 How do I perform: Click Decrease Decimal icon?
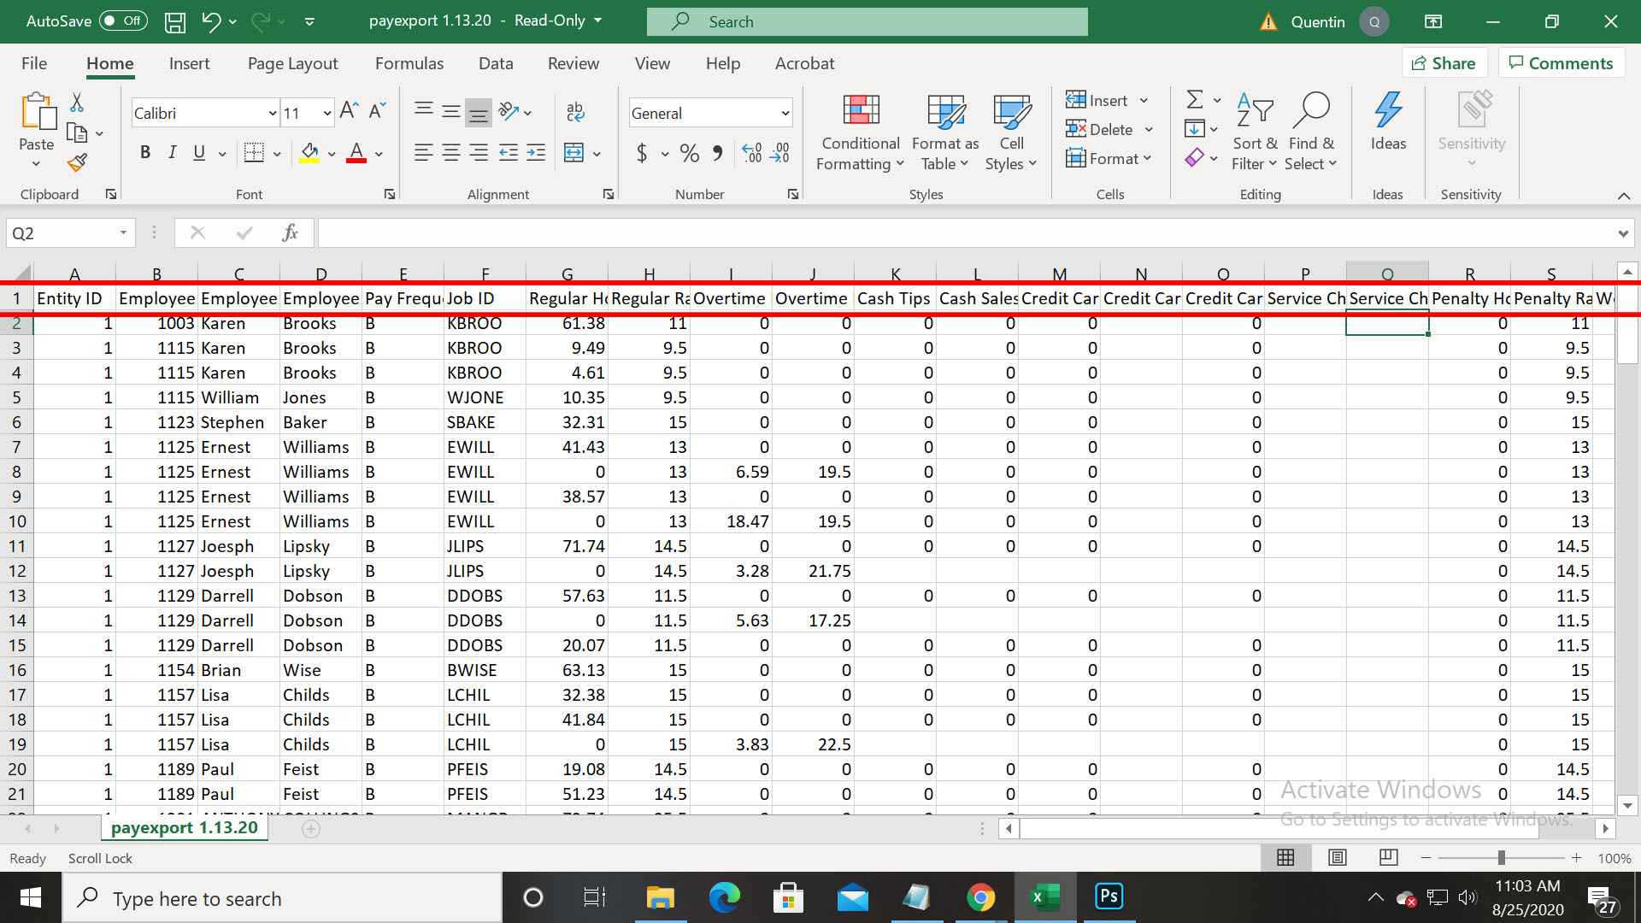[780, 154]
